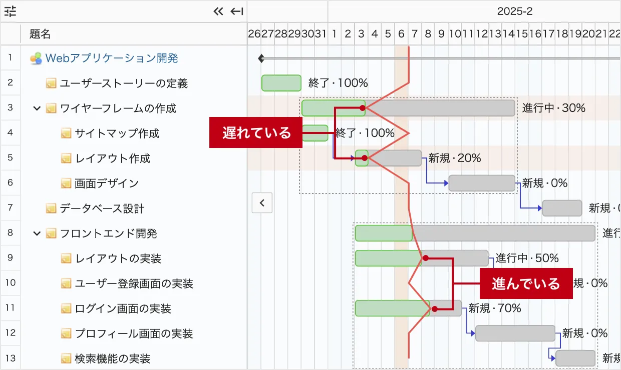Open the Webアプリケーション開発 project link
Viewport: 621px width, 370px height.
coord(112,58)
